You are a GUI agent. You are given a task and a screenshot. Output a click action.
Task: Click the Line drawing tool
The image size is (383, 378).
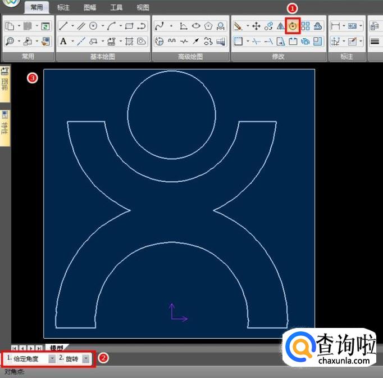click(x=64, y=26)
